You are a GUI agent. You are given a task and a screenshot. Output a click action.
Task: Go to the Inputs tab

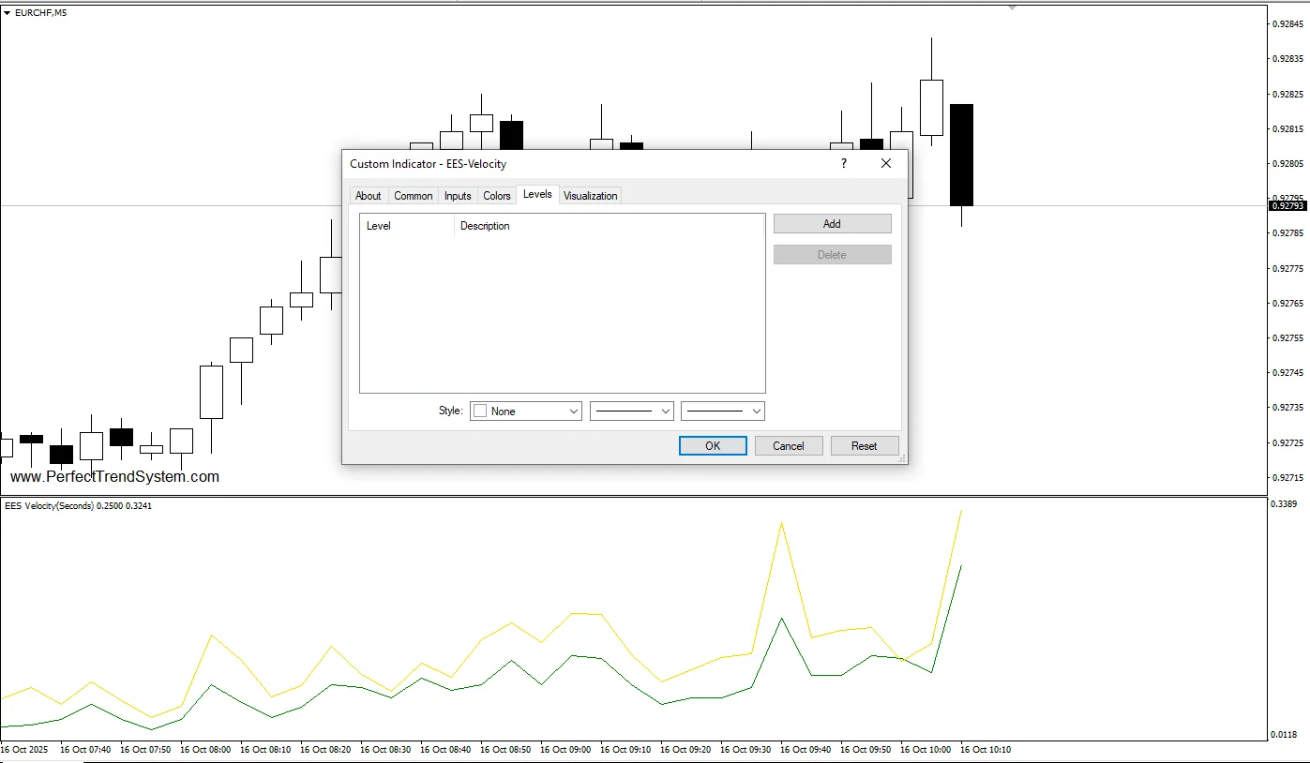tap(458, 196)
